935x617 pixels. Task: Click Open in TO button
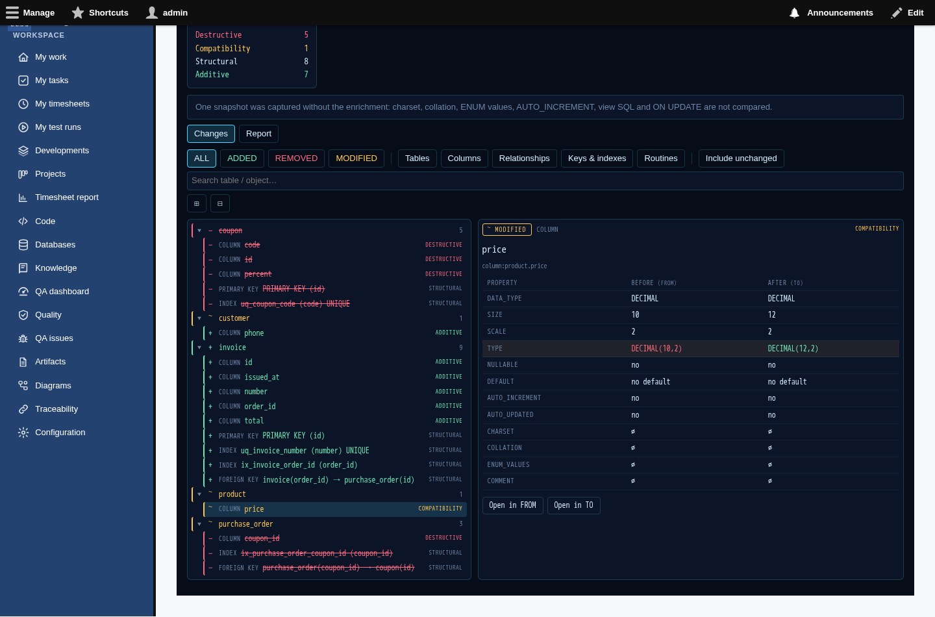click(574, 505)
